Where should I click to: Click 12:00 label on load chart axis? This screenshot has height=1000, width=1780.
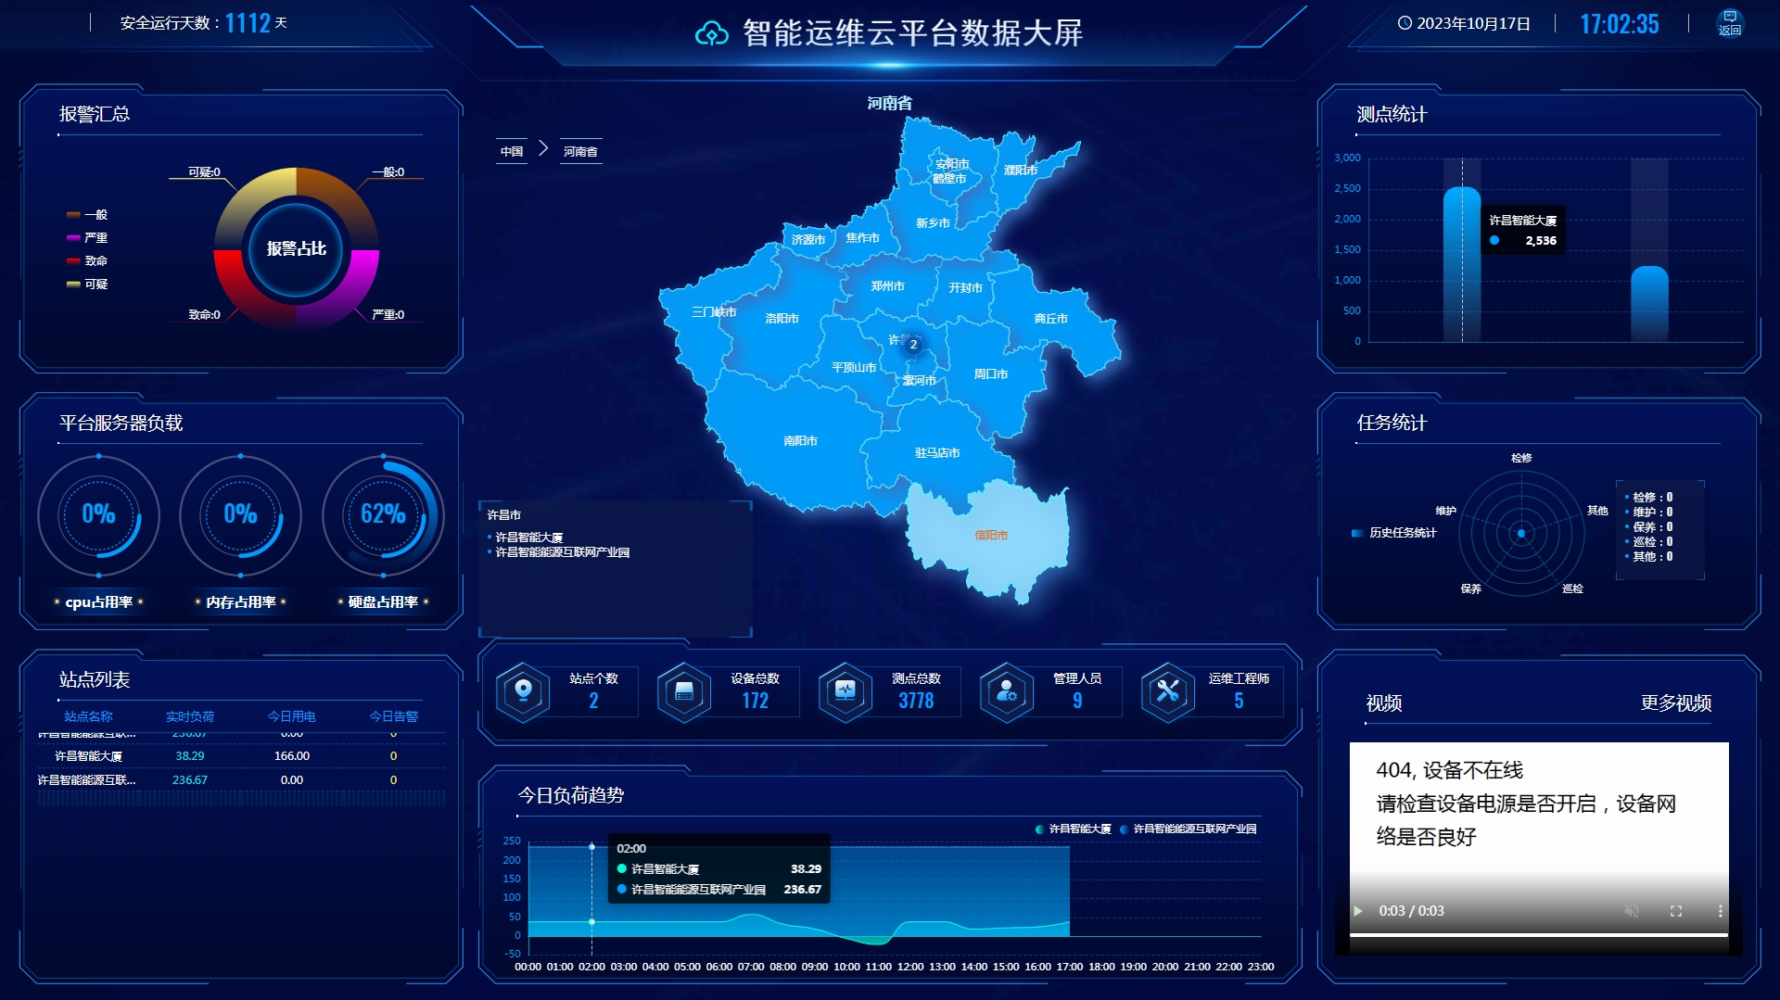point(910,967)
